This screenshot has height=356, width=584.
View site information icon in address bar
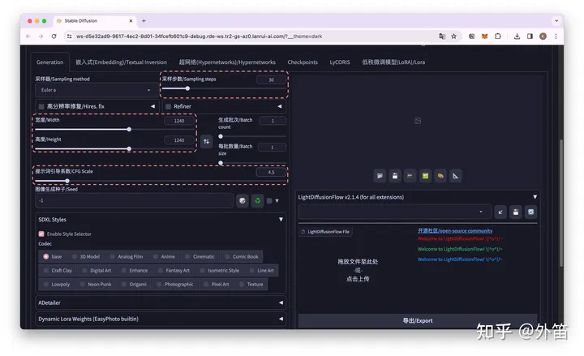(69, 36)
